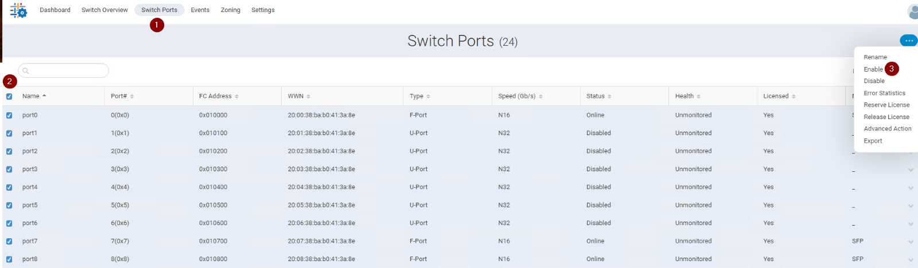Choose Enable from the actions menu

tap(873, 69)
